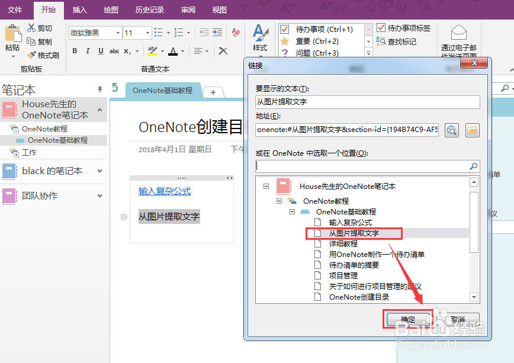Increase the paragraph indent
Image resolution: width=514 pixels, height=363 pixels.
[x=217, y=32]
